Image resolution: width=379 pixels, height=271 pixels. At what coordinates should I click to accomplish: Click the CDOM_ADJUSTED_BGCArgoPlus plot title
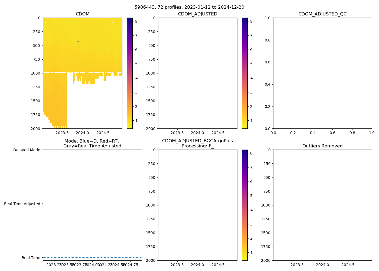(197, 143)
